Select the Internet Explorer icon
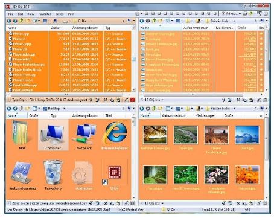The image size is (274, 218). (x=115, y=136)
